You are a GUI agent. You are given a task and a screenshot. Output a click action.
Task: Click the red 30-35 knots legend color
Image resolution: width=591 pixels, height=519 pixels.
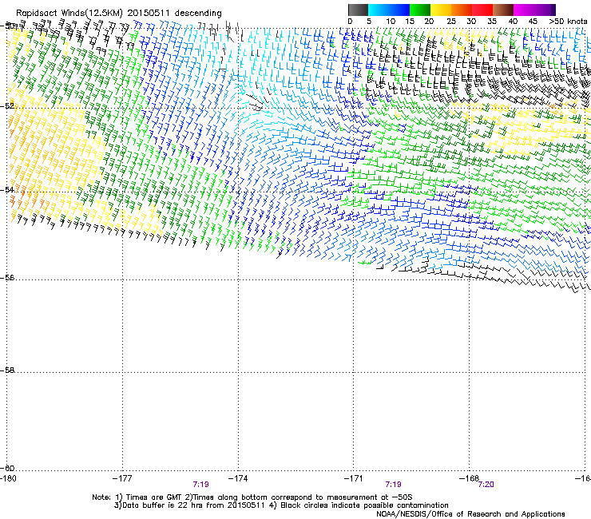tap(482, 10)
